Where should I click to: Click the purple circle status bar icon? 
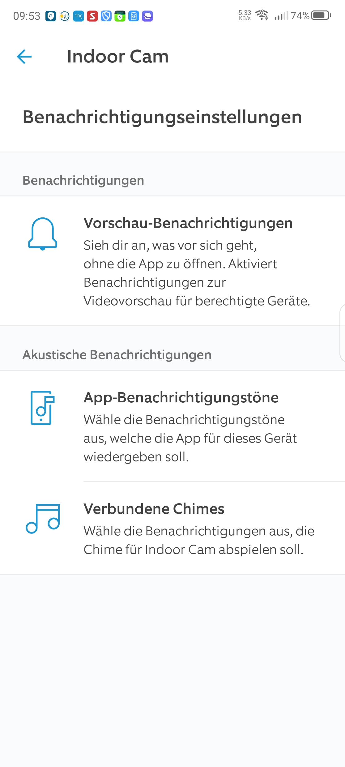(147, 16)
